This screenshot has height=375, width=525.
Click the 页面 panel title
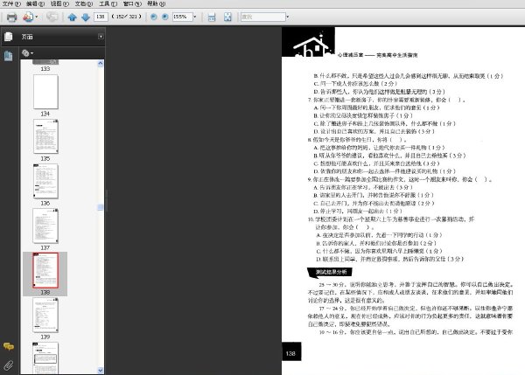pyautogui.click(x=27, y=37)
